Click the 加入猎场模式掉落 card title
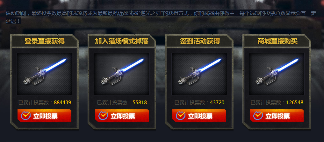Viewport: 324px width, 142px height. tap(122, 41)
